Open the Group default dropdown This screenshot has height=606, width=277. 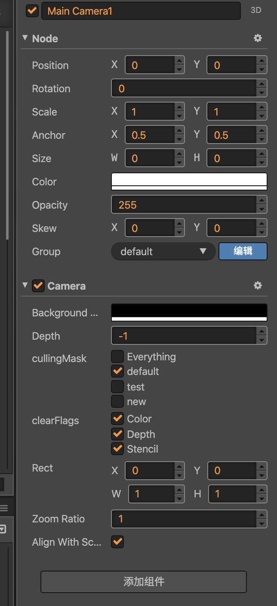tap(163, 251)
